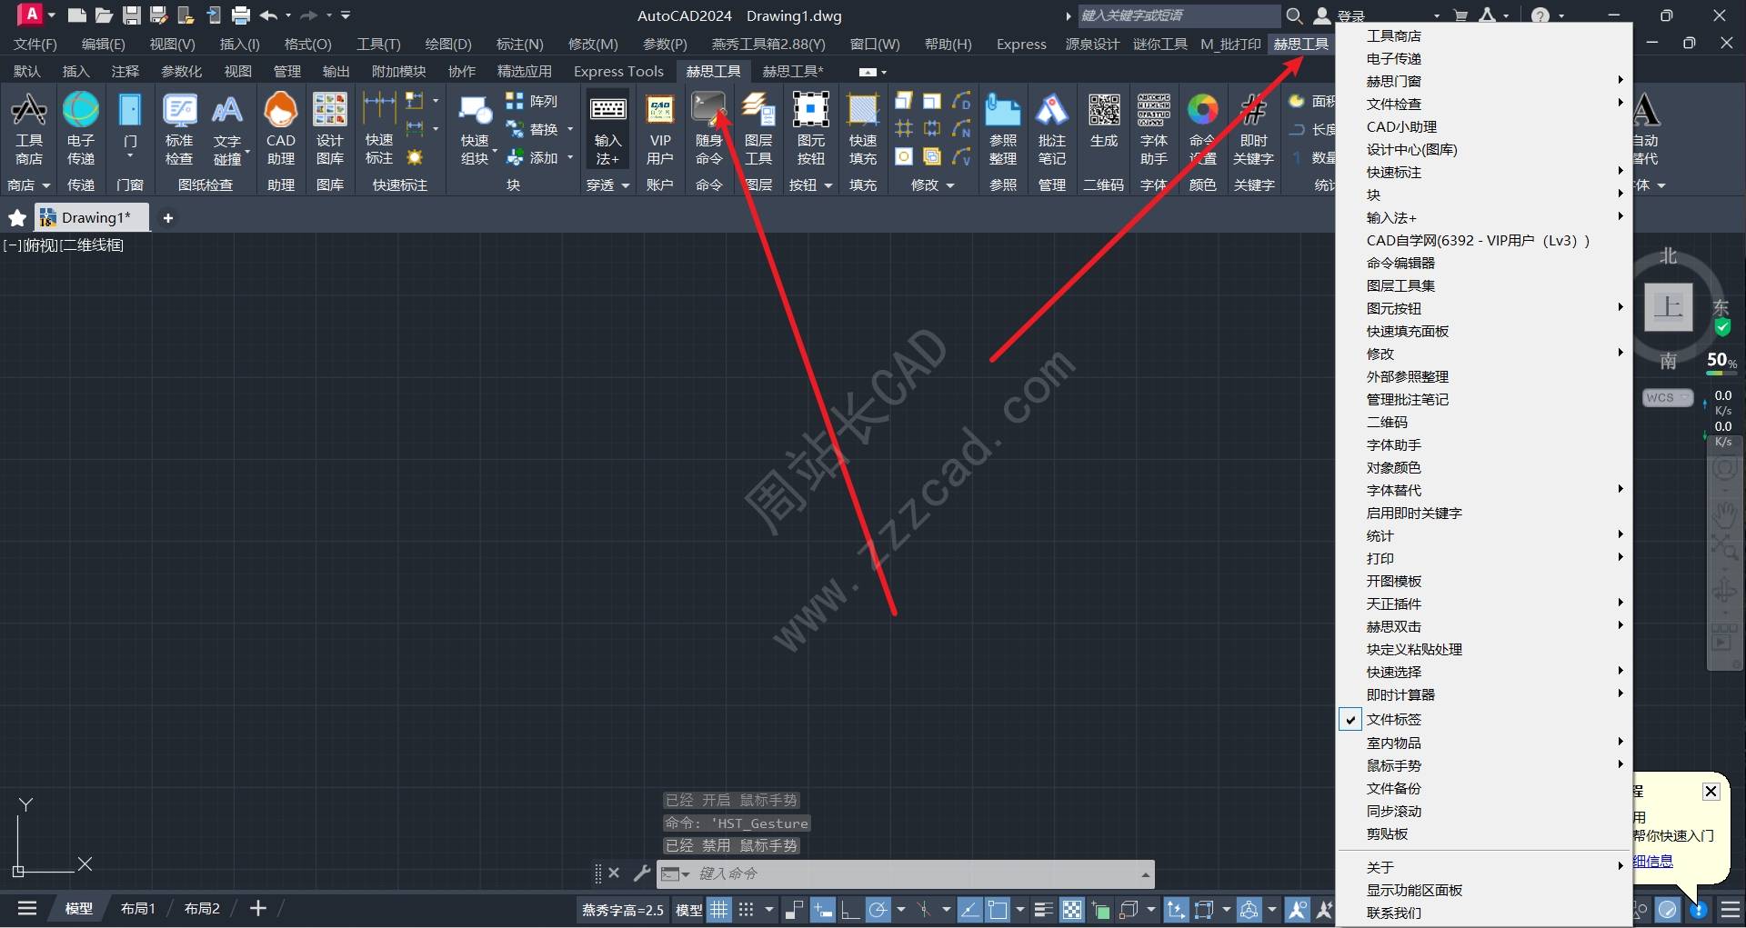
Task: Open the 门 door dropdown arrow
Action: [x=130, y=157]
